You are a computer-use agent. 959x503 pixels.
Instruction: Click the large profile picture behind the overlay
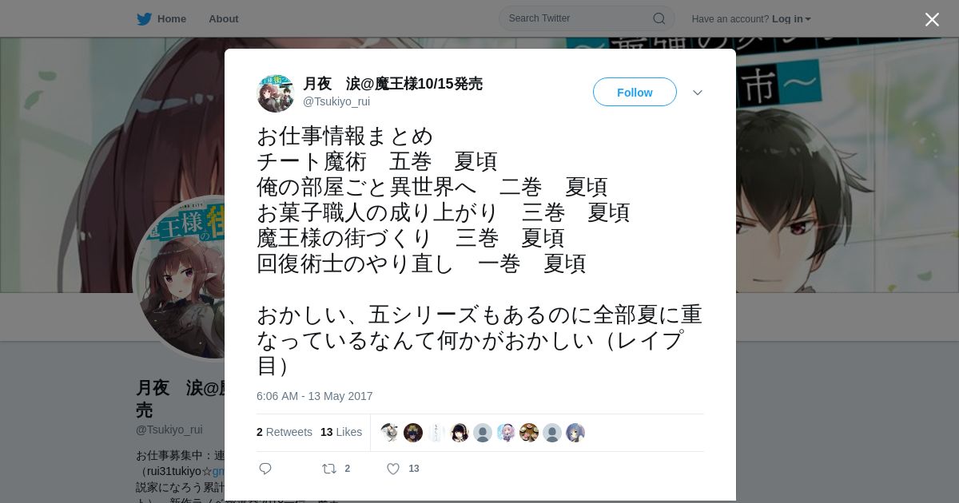[x=180, y=278]
